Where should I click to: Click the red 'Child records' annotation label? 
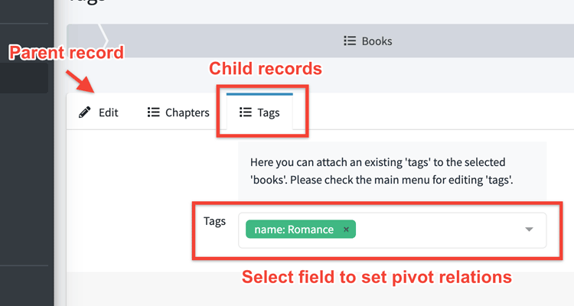click(x=266, y=69)
